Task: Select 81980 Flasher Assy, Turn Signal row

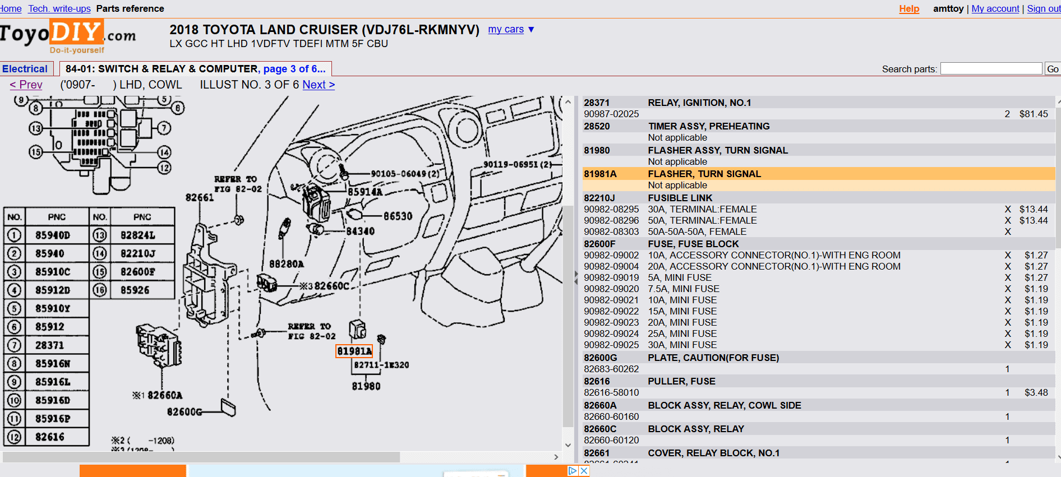Action: [x=819, y=150]
